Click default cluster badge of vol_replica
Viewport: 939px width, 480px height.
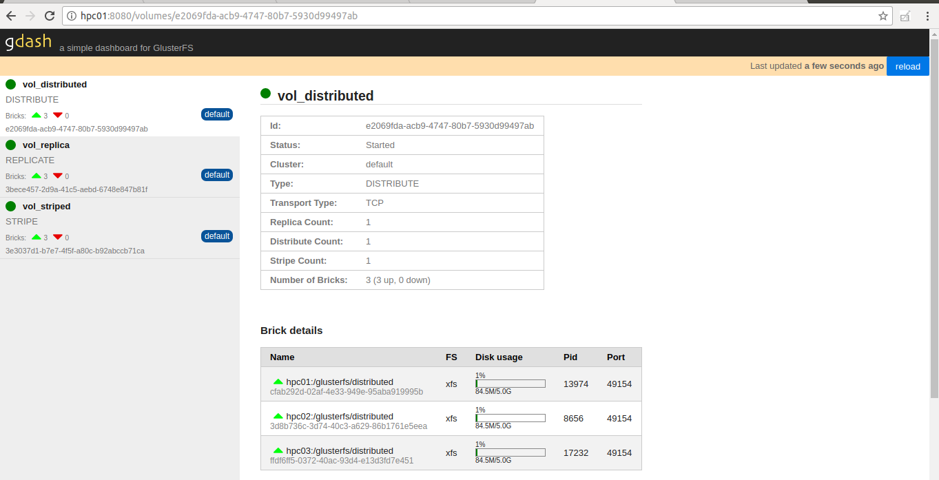[x=217, y=175]
